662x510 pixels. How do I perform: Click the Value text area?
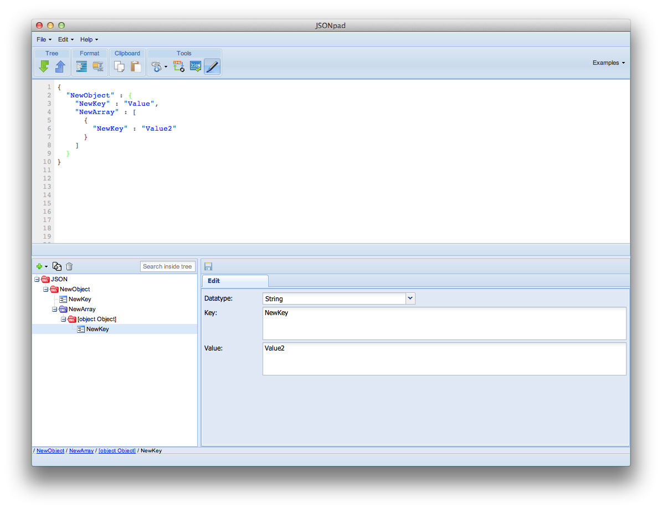(x=444, y=359)
